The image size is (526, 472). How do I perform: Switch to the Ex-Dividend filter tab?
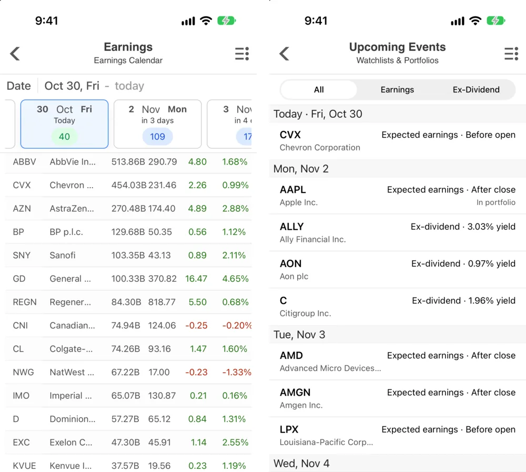(476, 89)
